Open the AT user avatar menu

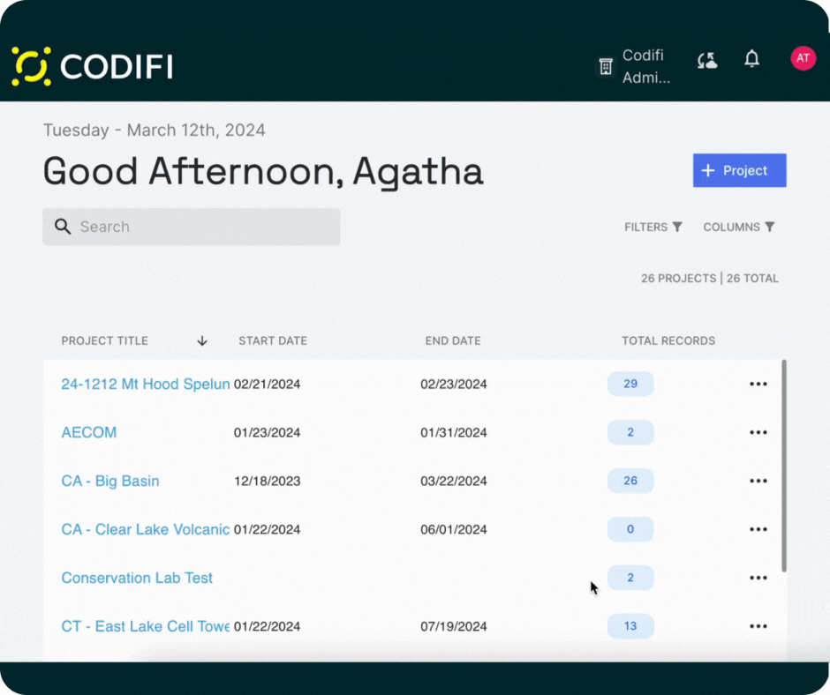(x=803, y=58)
